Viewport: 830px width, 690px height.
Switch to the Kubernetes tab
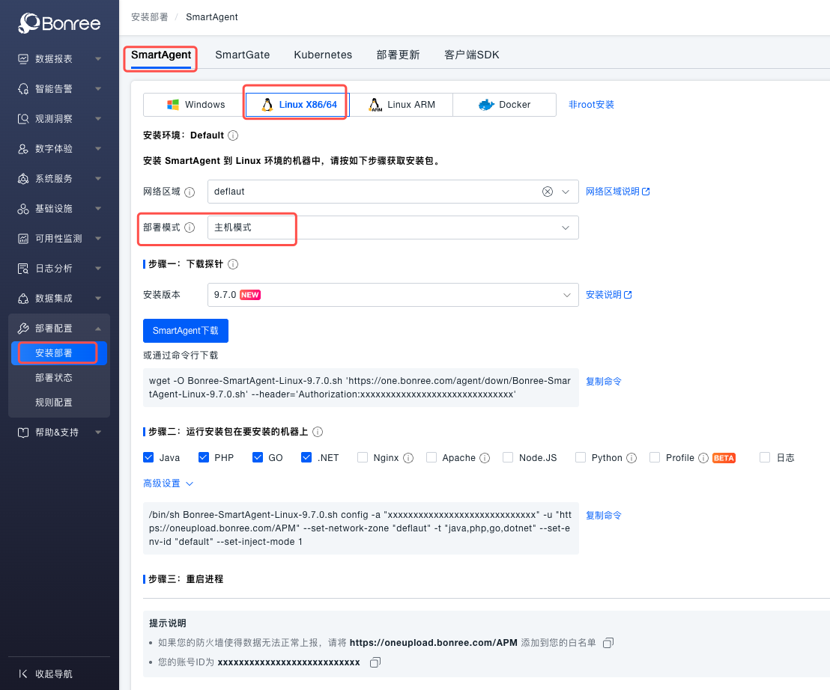pos(323,55)
